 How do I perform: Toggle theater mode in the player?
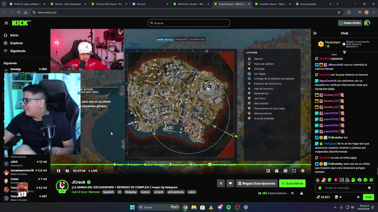pyautogui.click(x=285, y=171)
